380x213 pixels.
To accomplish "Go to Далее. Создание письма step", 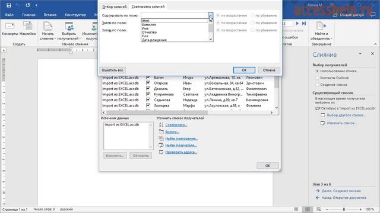I will click(341, 191).
